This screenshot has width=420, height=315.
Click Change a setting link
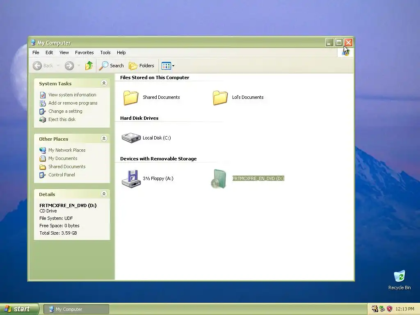(65, 111)
